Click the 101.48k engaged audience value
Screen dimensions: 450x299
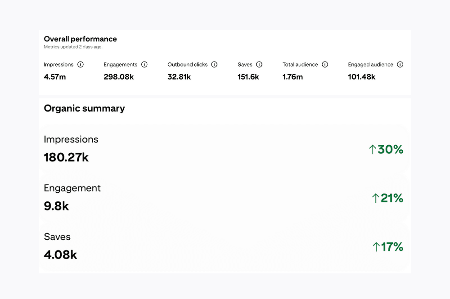pyautogui.click(x=361, y=77)
